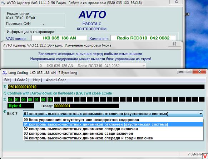Close the Long Coding window
The height and width of the screenshot is (159, 208).
point(199,71)
